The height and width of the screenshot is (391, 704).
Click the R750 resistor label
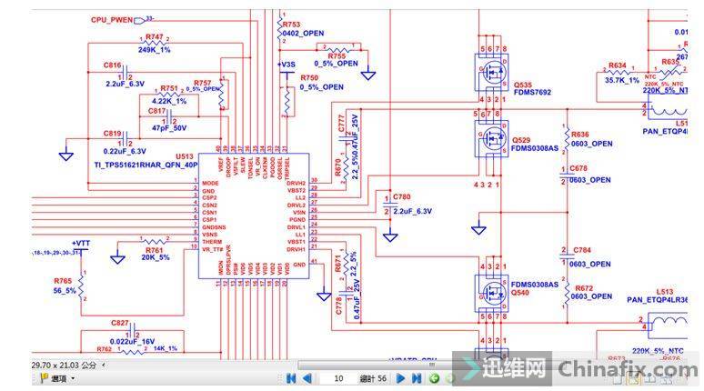tap(309, 77)
